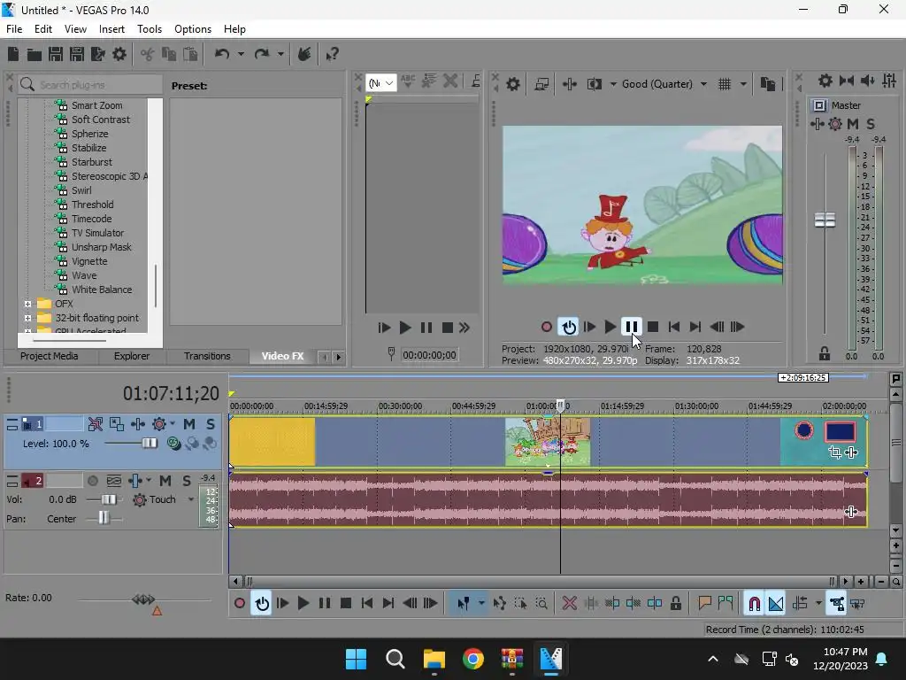Open the Options menu
The width and height of the screenshot is (906, 680).
193,29
